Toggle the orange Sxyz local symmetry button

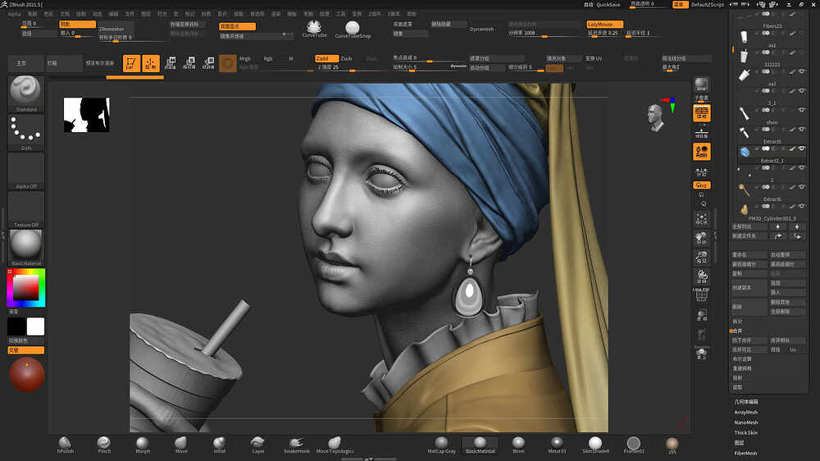702,185
